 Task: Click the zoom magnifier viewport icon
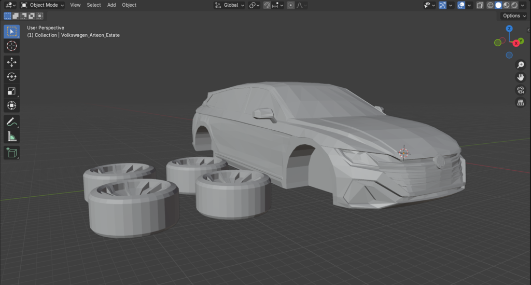[x=520, y=65]
